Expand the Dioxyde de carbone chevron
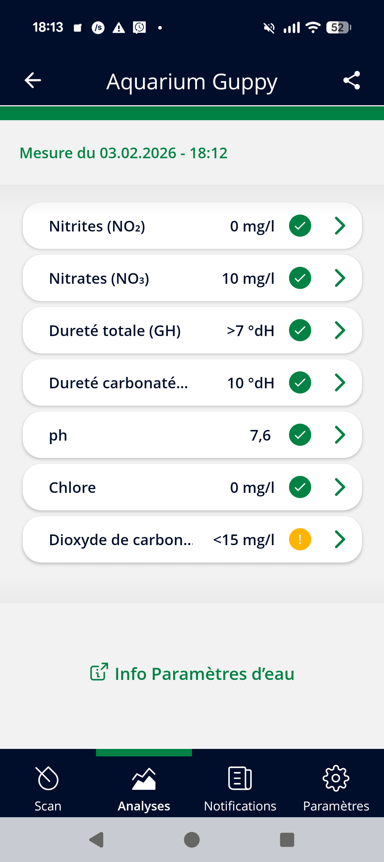This screenshot has width=384, height=862. point(340,539)
